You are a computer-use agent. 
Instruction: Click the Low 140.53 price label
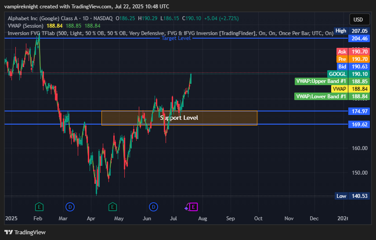click(352, 196)
